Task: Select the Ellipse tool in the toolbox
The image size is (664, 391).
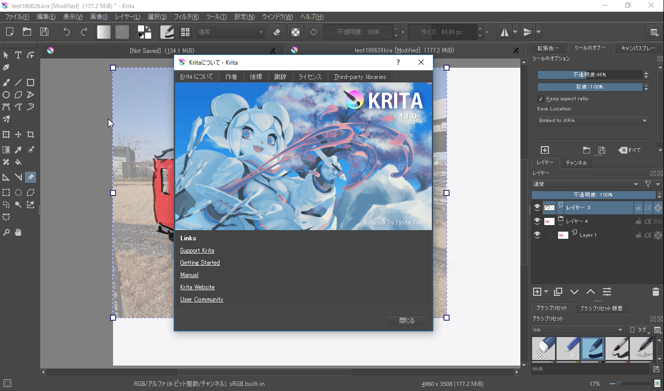Action: coord(7,95)
